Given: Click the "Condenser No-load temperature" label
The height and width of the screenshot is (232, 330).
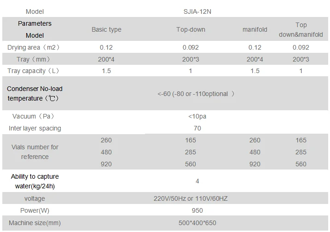Looking at the screenshot, I should point(35,93).
